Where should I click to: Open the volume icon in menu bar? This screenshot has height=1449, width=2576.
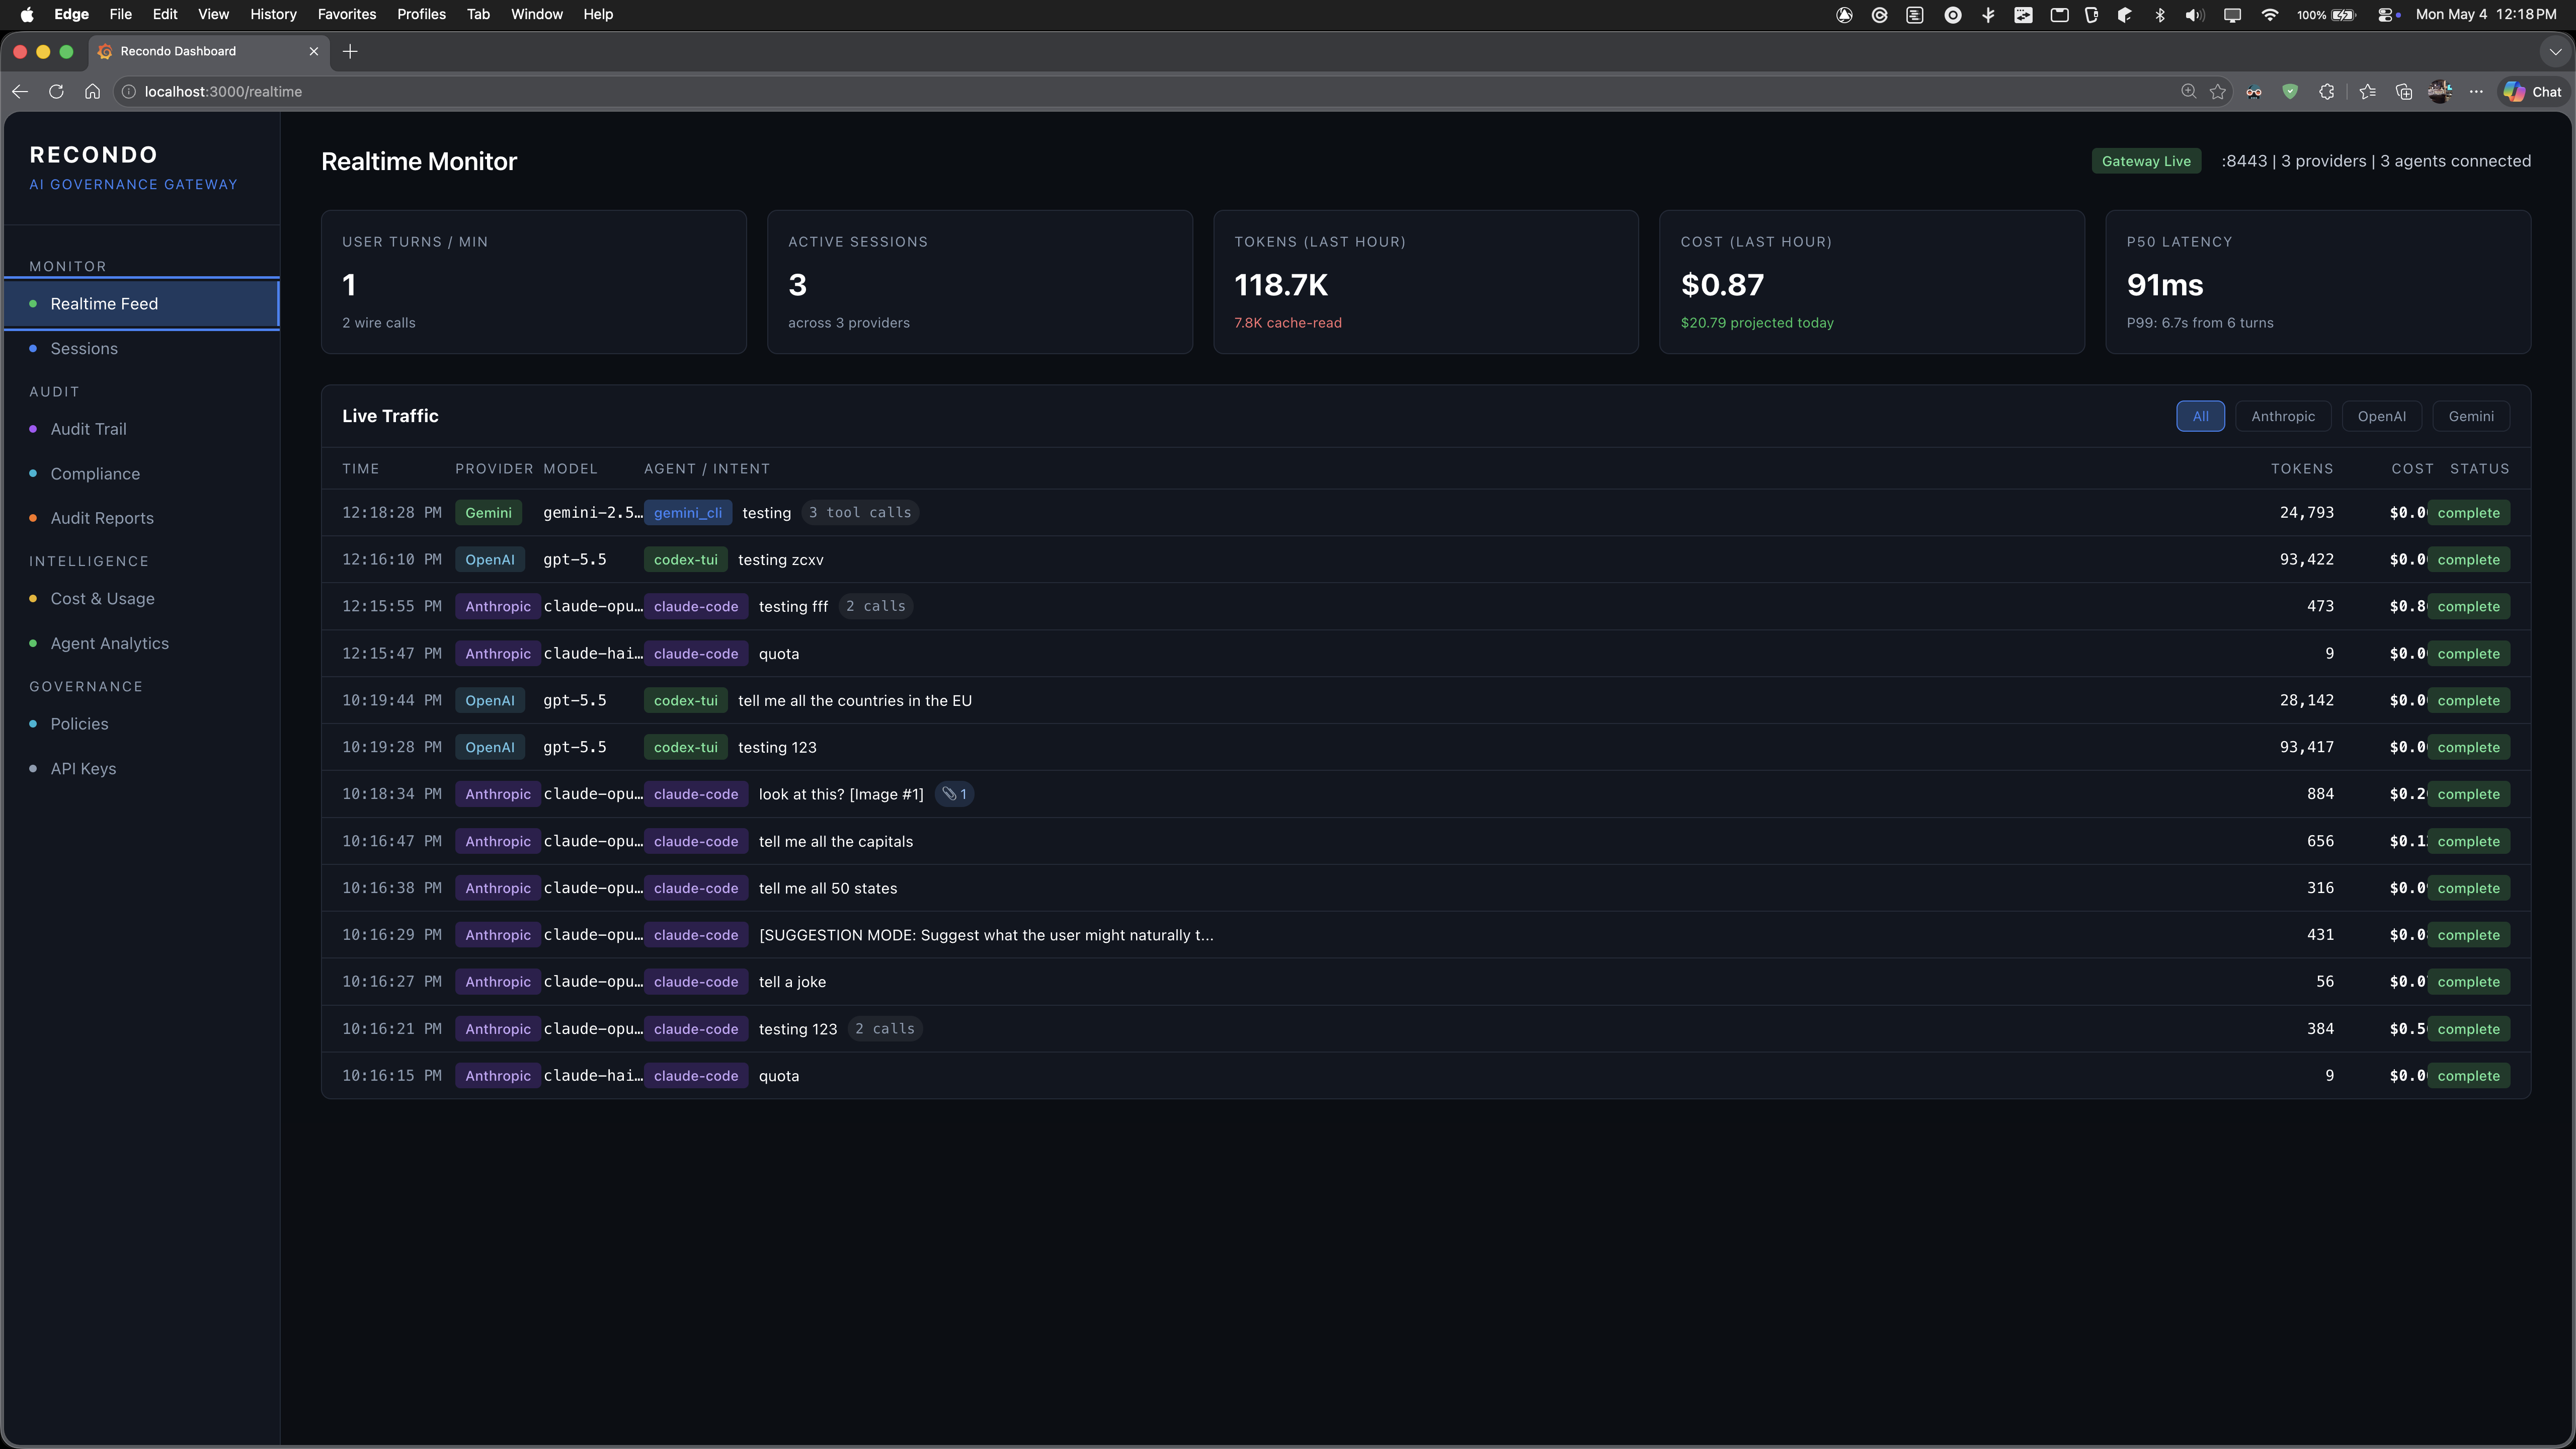2195,14
